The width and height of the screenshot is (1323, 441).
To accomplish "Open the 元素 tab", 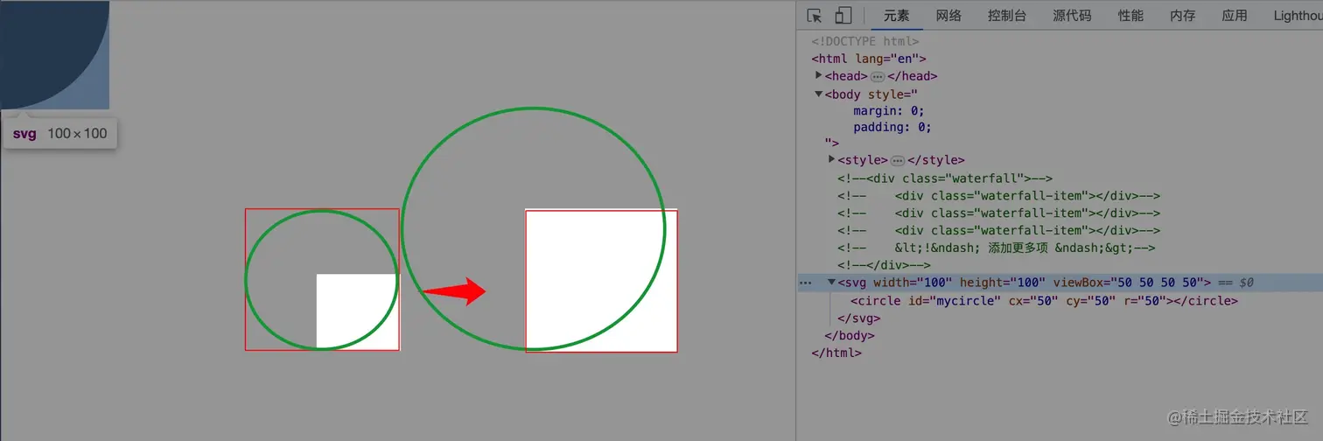I will pyautogui.click(x=896, y=16).
